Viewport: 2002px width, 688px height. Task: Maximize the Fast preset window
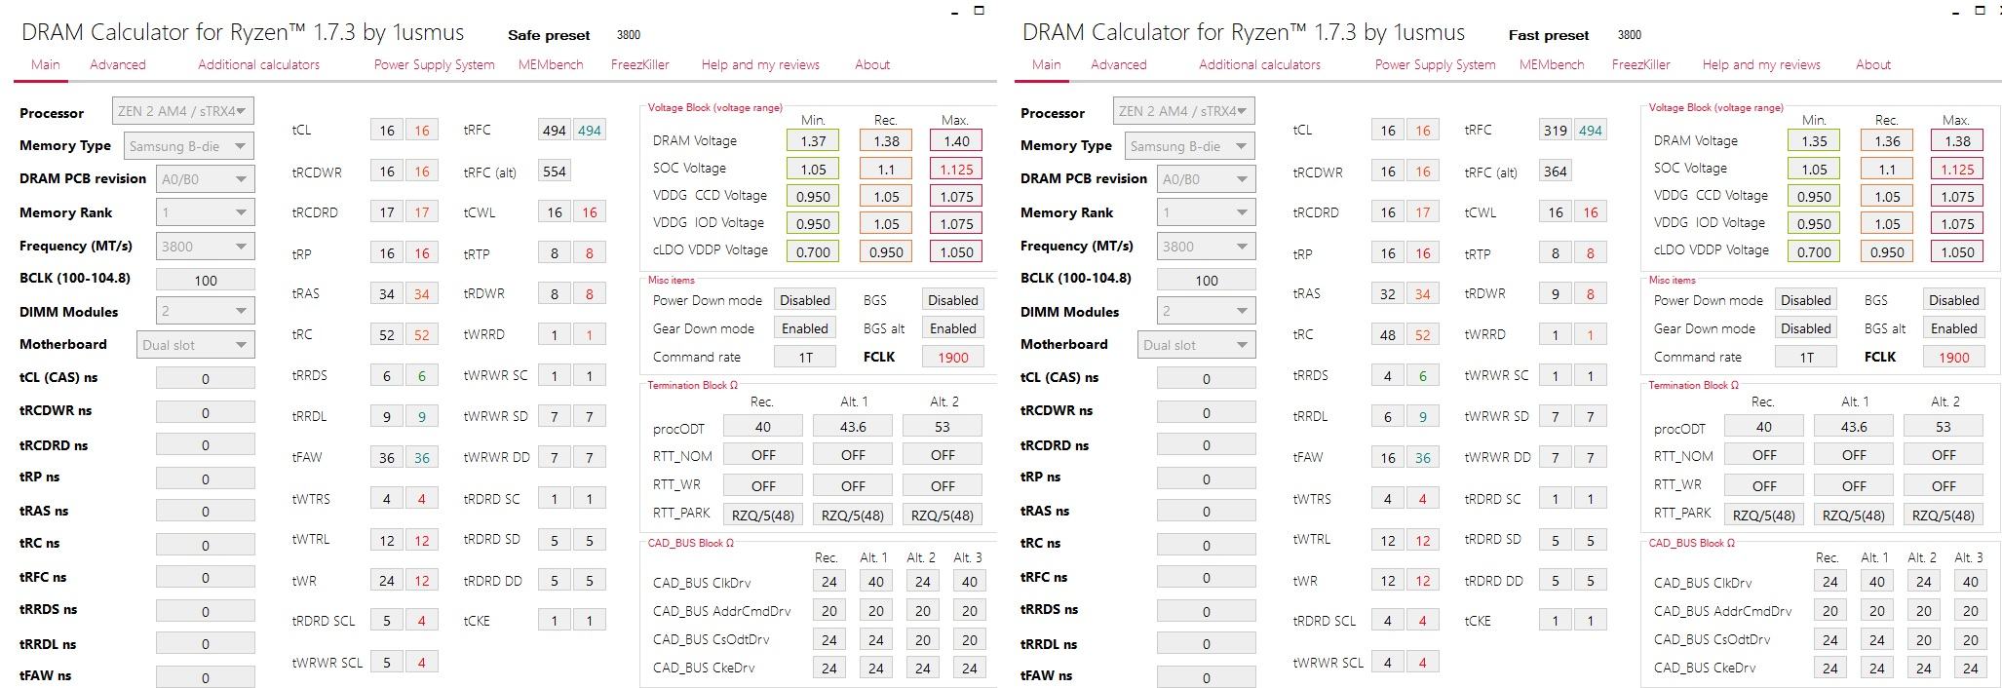point(1980,11)
